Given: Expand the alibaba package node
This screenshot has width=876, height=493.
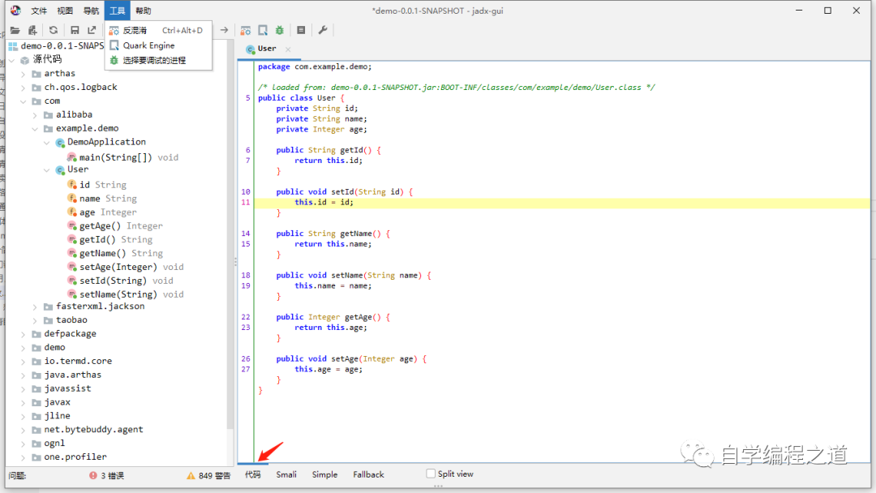Looking at the screenshot, I should click(35, 115).
